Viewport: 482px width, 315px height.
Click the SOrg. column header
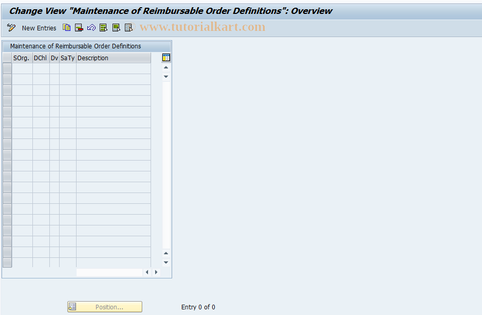click(22, 58)
